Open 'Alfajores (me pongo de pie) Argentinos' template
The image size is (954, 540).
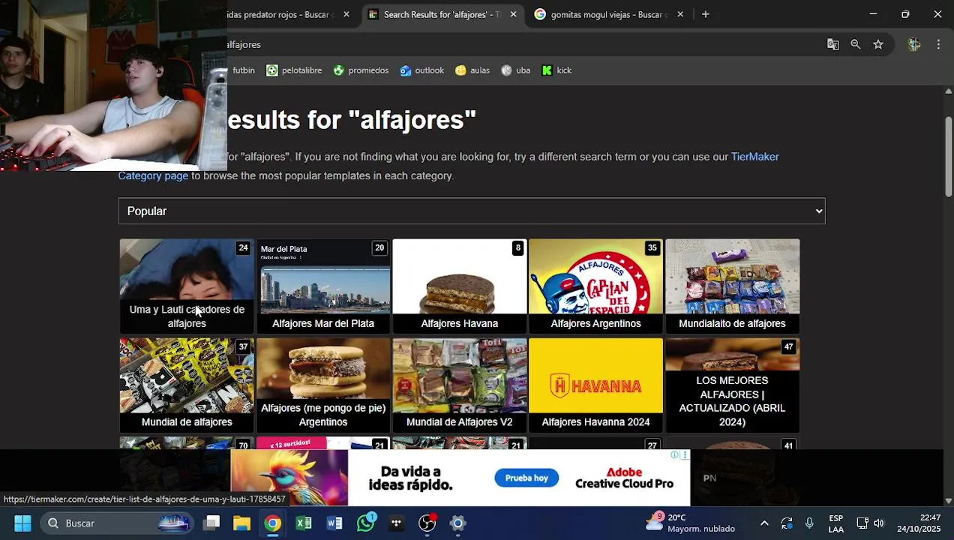(323, 385)
